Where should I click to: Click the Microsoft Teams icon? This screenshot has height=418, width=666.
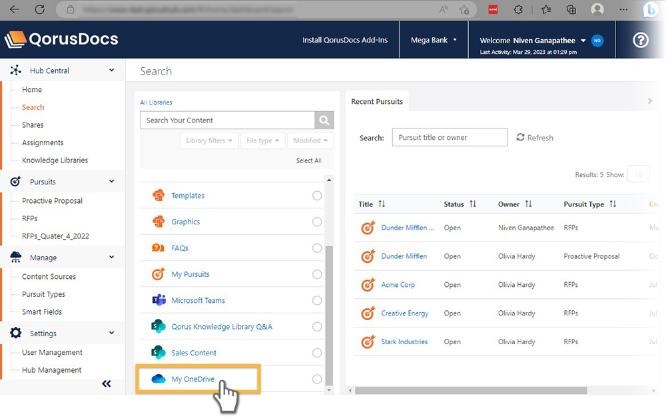[x=159, y=300]
